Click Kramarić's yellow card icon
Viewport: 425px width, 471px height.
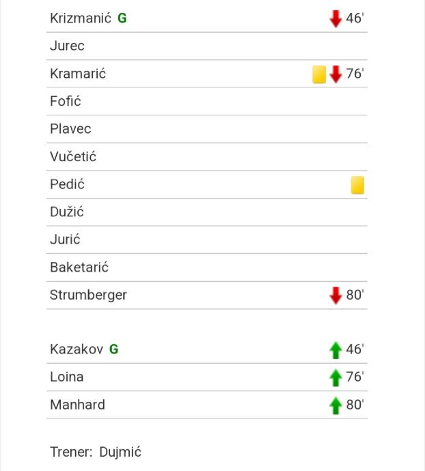click(319, 74)
